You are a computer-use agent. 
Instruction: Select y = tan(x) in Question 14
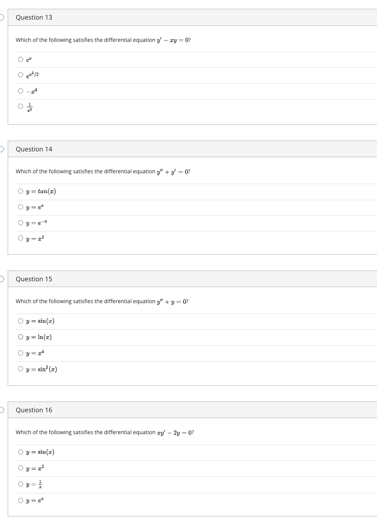click(20, 191)
